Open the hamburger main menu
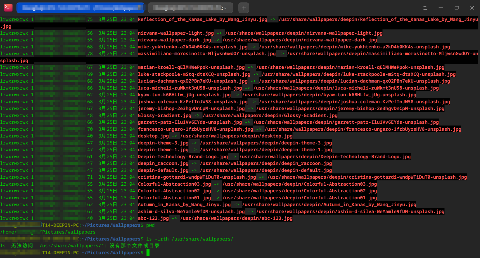The image size is (480, 258). (425, 8)
